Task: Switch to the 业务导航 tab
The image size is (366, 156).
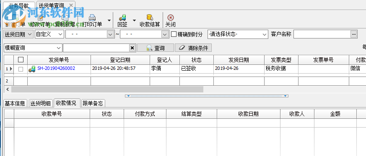Action: tap(19, 5)
